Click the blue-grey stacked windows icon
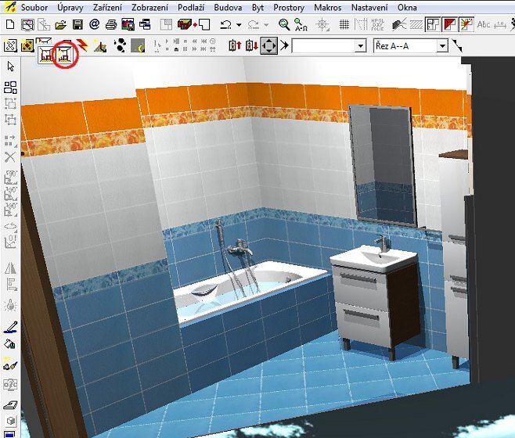Screen dimensions: 515x438 coord(145,24)
